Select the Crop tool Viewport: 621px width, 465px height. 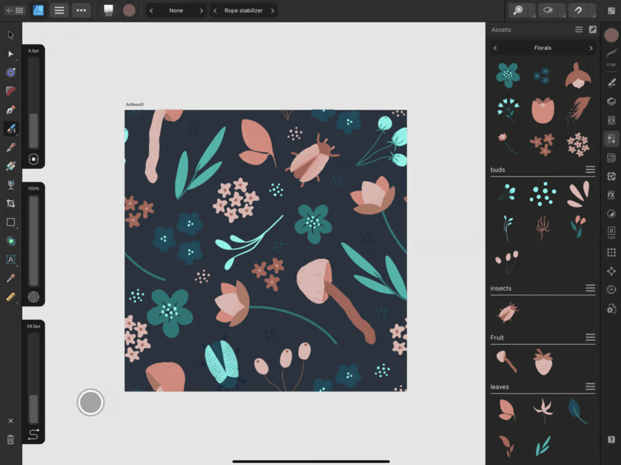tap(11, 204)
